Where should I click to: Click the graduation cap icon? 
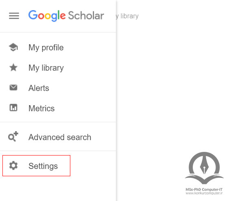coord(13,48)
